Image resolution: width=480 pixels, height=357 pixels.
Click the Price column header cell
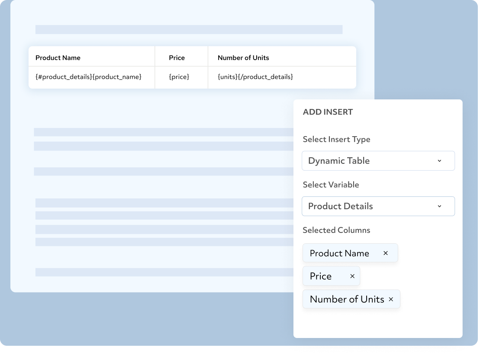pos(177,57)
